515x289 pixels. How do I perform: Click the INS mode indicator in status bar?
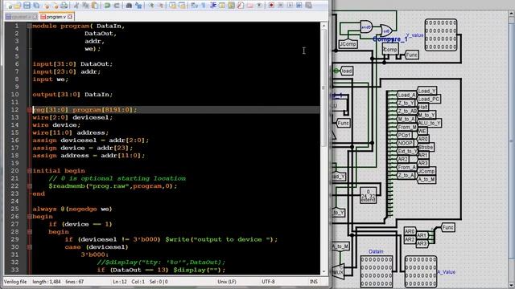point(314,282)
